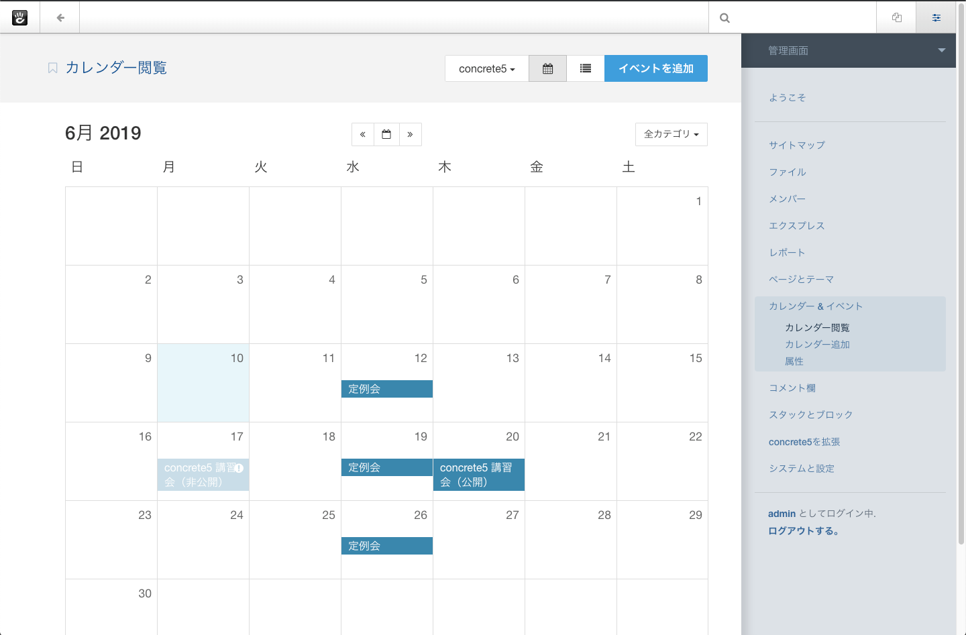Viewport: 966px width, 635px height.
Task: Open the copy pages icon in toolbar
Action: point(896,17)
